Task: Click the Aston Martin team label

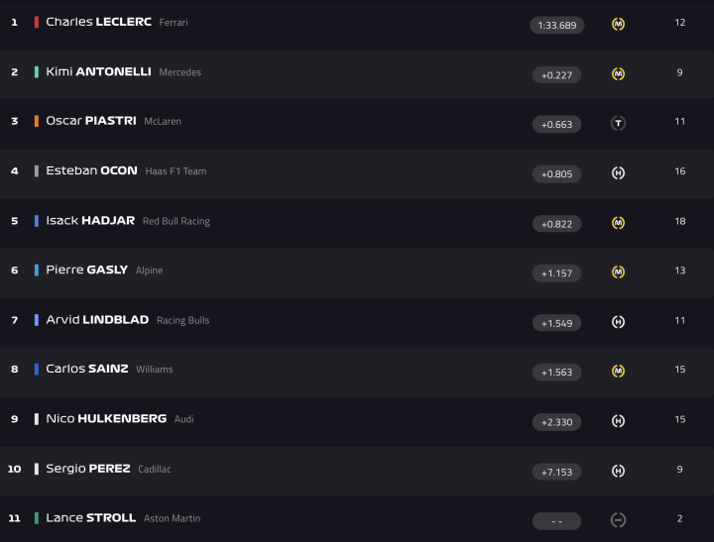Action: [x=175, y=518]
